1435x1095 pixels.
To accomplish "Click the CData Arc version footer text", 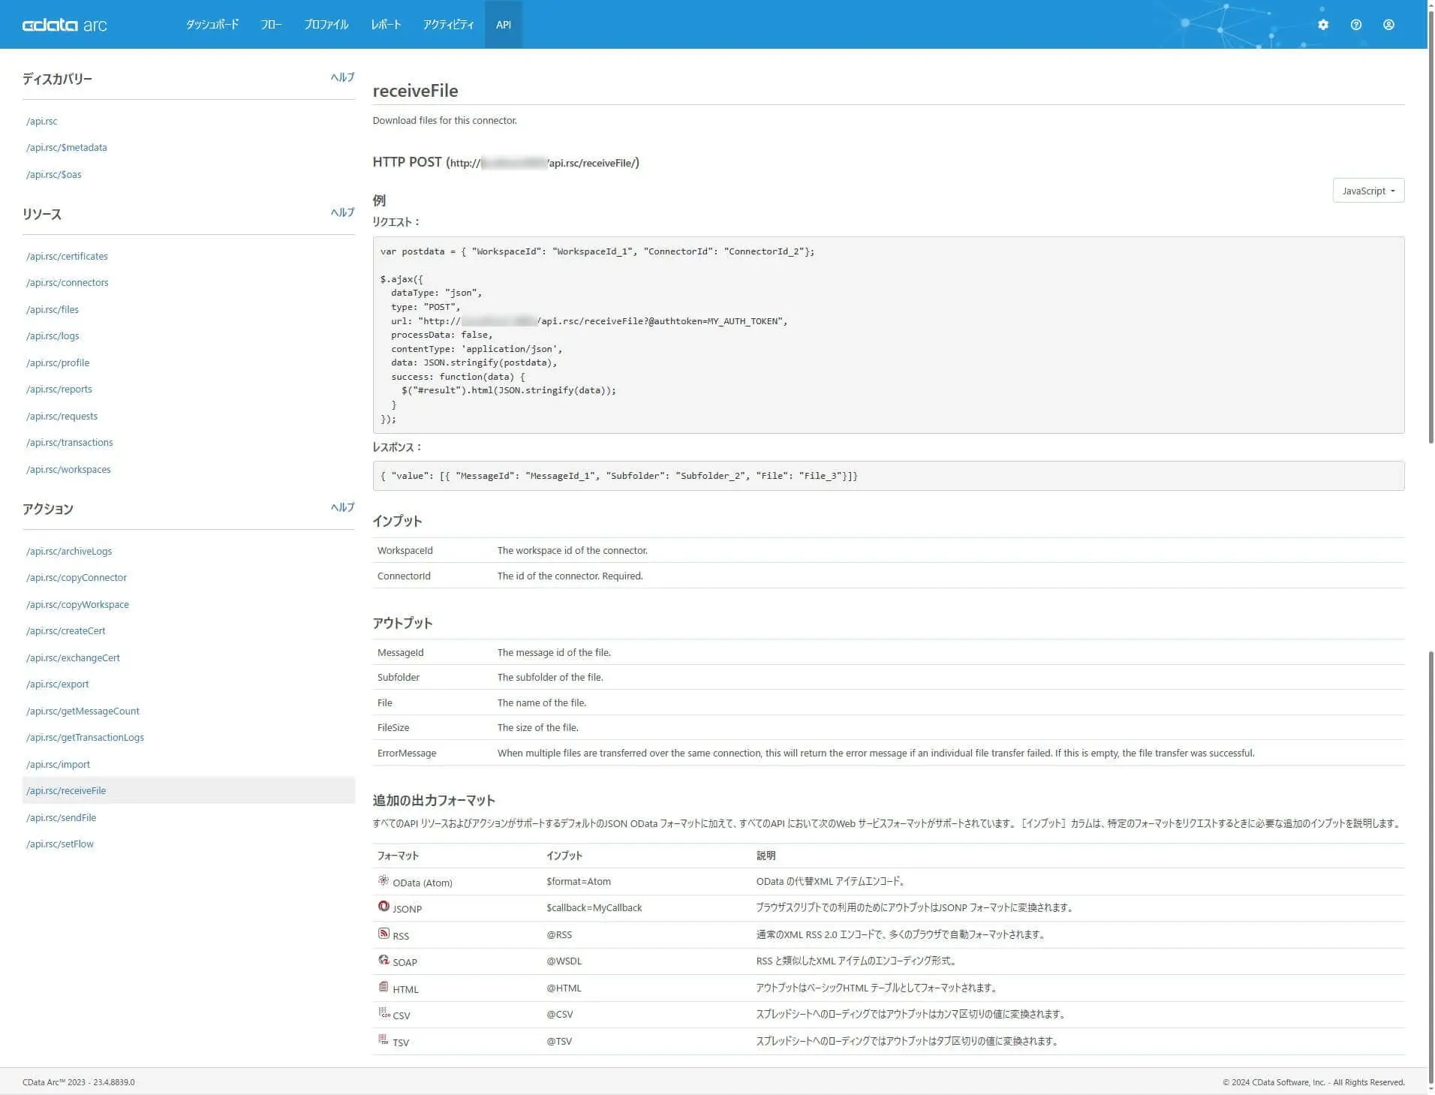I will (79, 1082).
